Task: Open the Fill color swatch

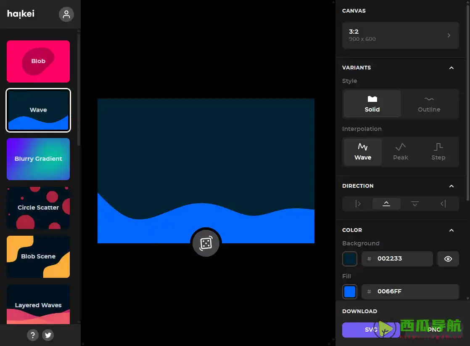Action: tap(350, 291)
